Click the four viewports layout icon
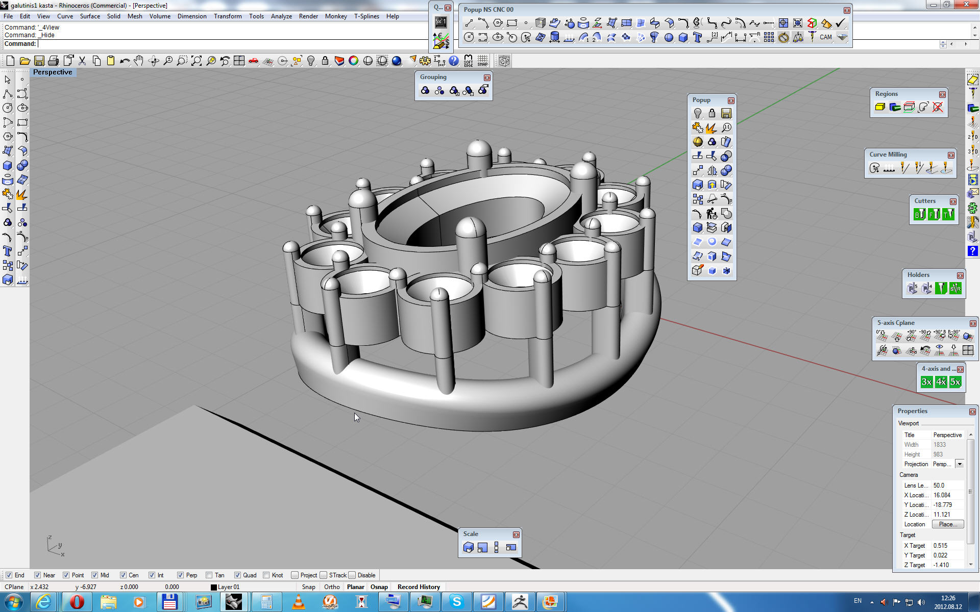 coord(239,61)
